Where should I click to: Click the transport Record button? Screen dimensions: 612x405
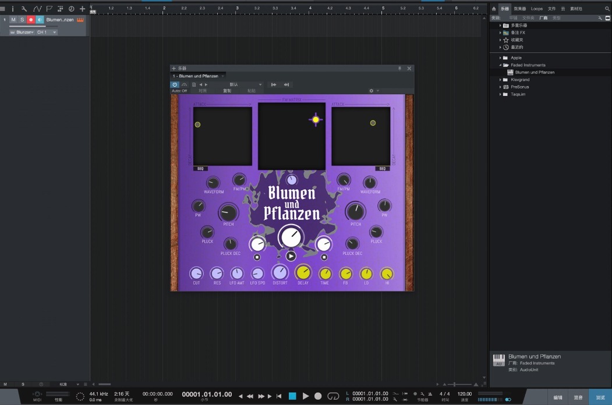tap(318, 396)
